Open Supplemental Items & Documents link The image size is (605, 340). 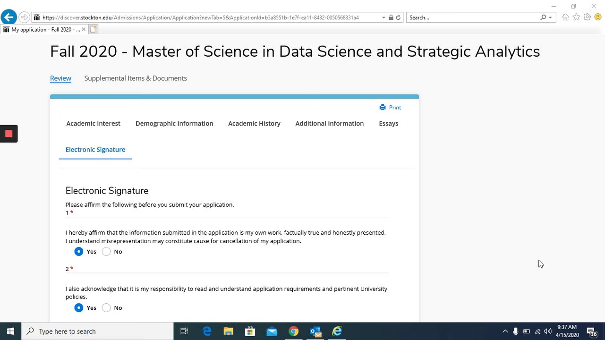pos(136,78)
